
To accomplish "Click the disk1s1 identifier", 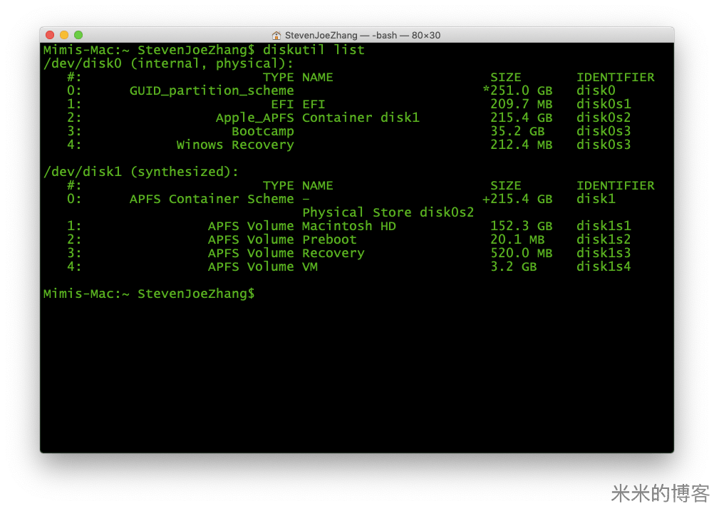I will (x=604, y=226).
